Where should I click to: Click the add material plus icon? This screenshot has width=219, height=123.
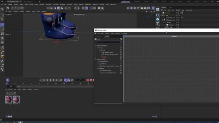[8, 93]
